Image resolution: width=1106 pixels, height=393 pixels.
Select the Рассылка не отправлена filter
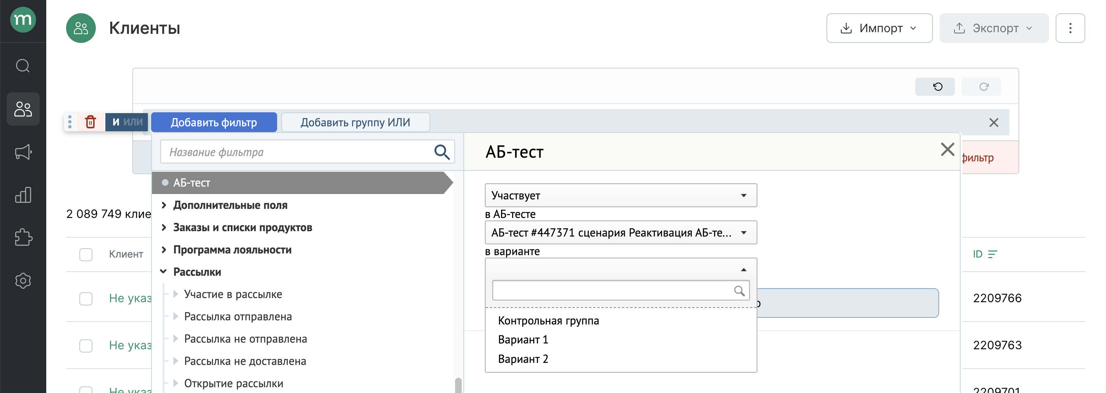click(245, 339)
